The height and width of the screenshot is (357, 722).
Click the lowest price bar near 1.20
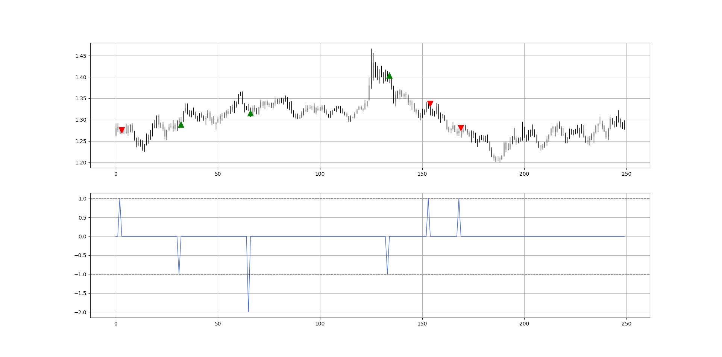499,159
